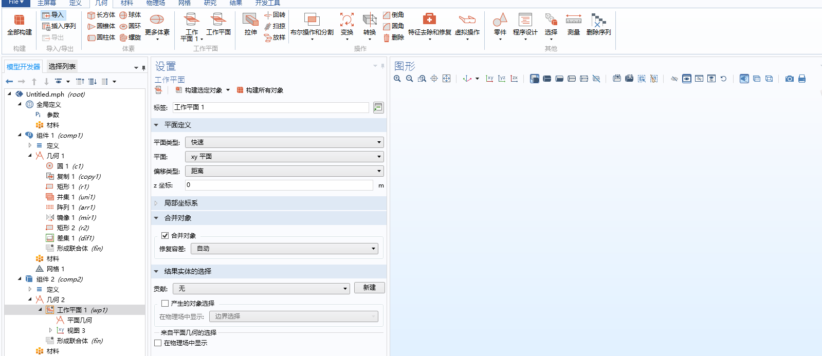
Task: Add a 圆锥体 cone primitive
Action: click(x=101, y=26)
